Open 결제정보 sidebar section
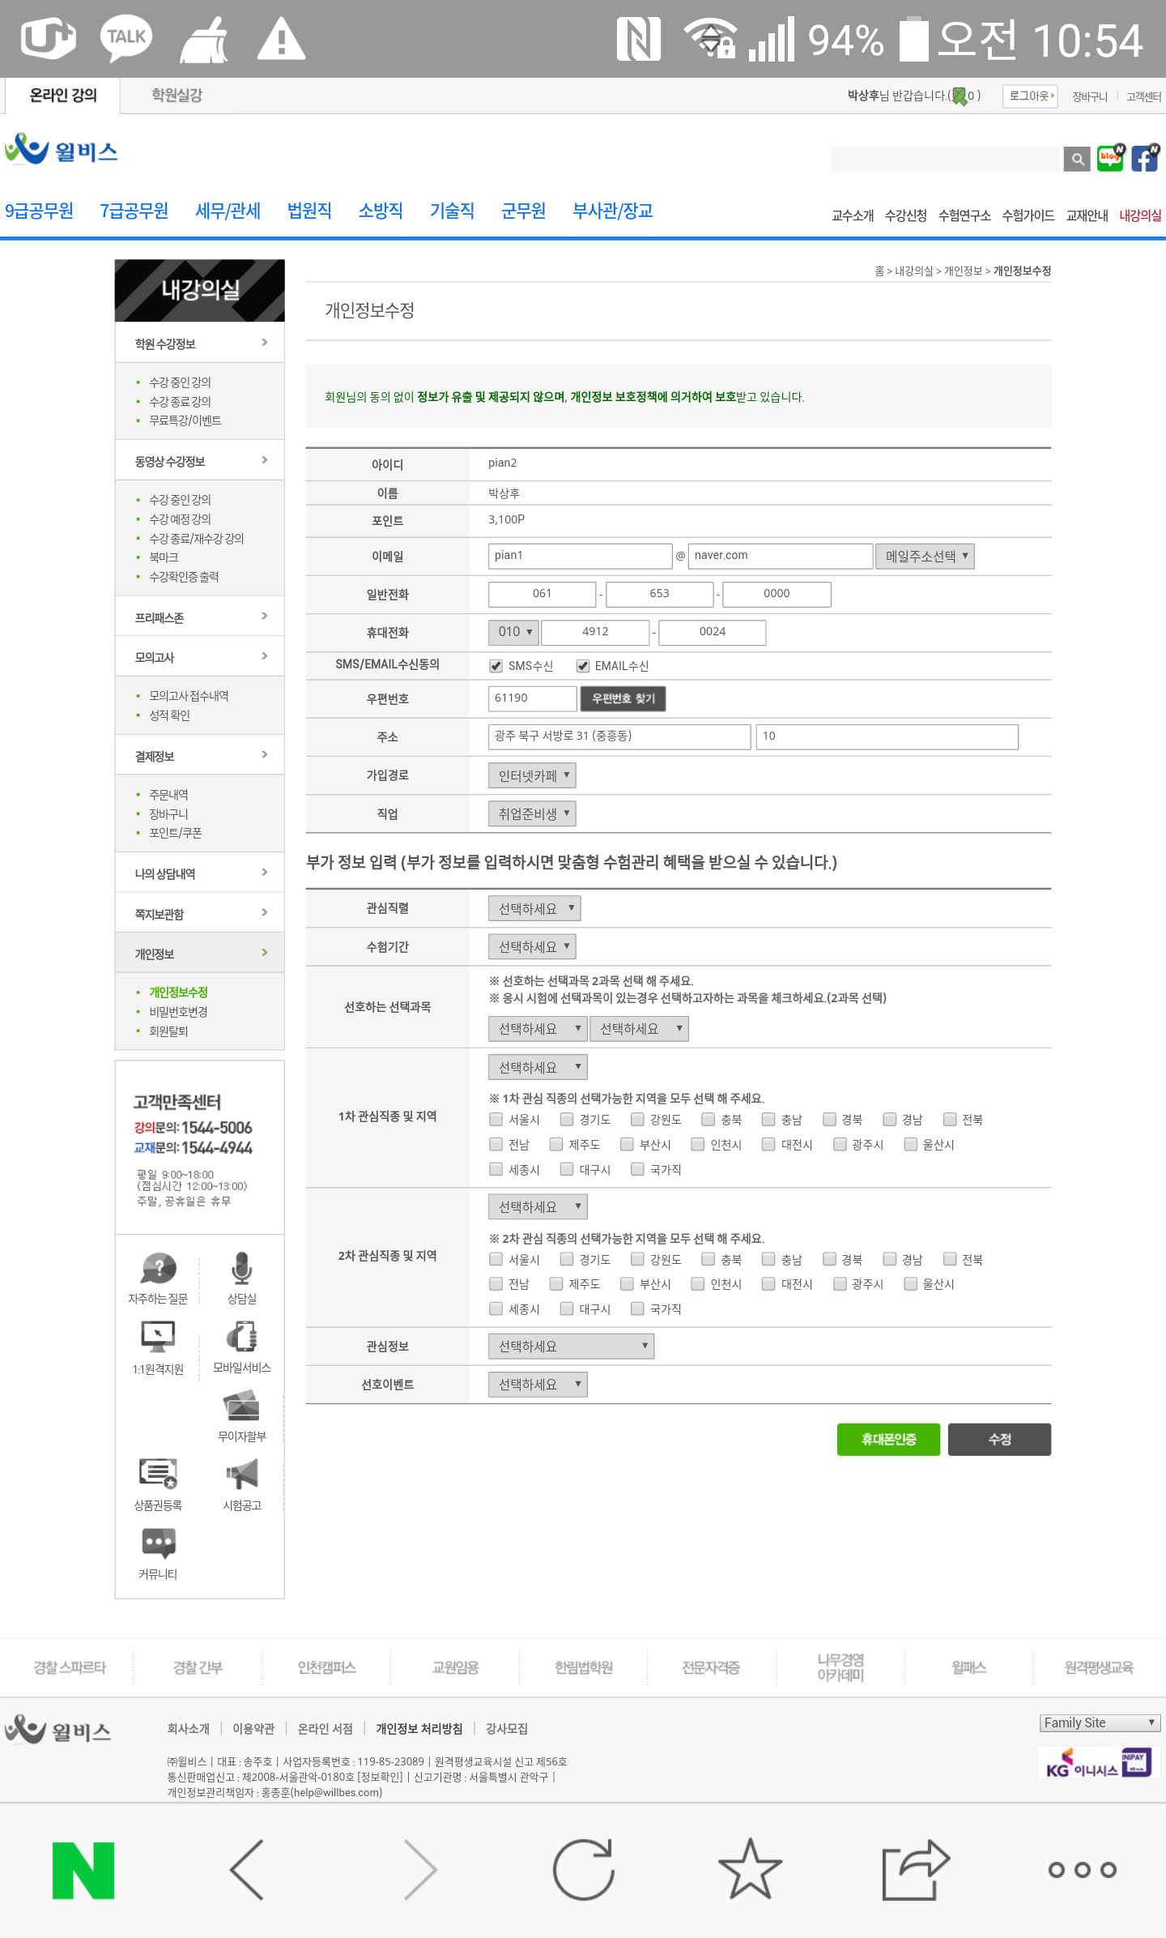The width and height of the screenshot is (1166, 1938). point(200,756)
